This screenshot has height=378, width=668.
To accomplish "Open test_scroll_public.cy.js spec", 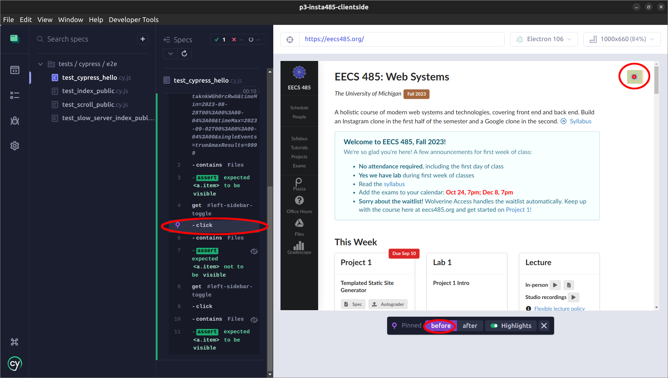I will click(x=95, y=105).
